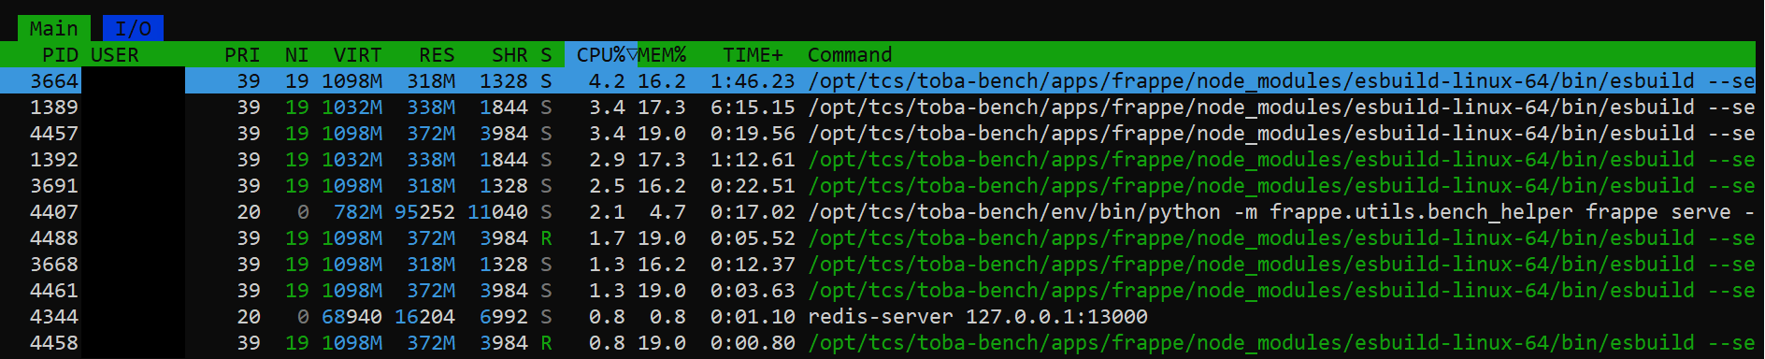Sort by the Command column header
This screenshot has height=359, width=1765.
850,54
